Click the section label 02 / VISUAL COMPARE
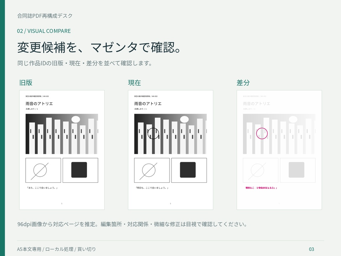 pyautogui.click(x=44, y=31)
